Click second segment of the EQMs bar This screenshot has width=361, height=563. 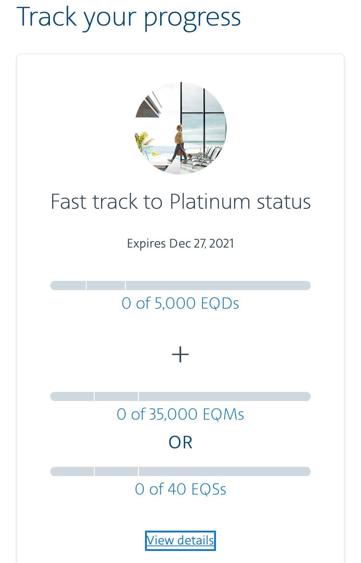(x=116, y=397)
